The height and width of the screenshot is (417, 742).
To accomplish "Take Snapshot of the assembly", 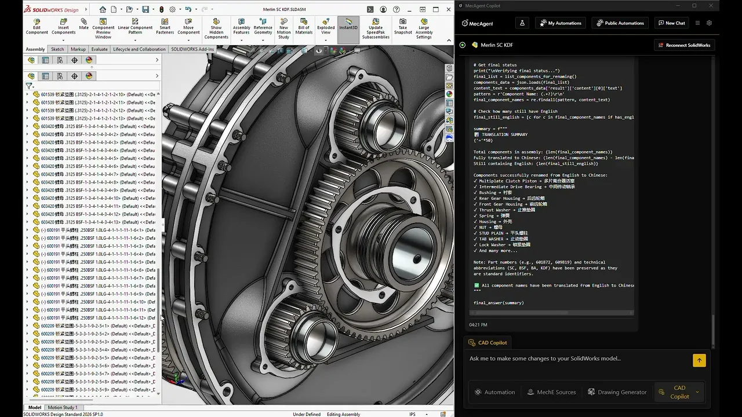I will [x=403, y=26].
